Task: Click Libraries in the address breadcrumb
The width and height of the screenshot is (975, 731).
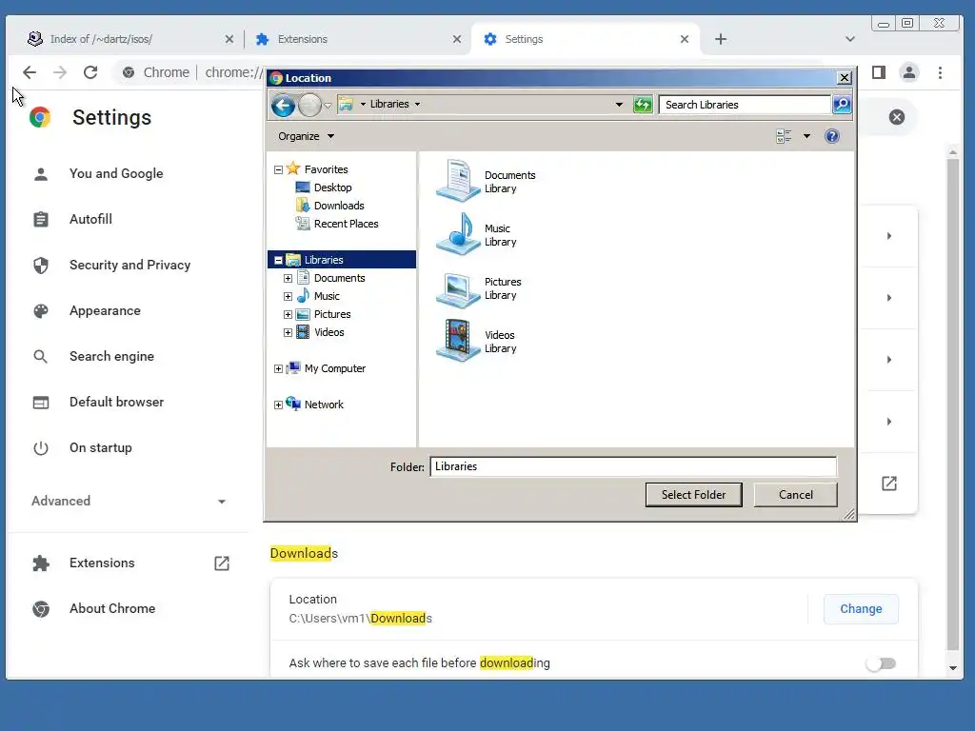Action: 389,104
